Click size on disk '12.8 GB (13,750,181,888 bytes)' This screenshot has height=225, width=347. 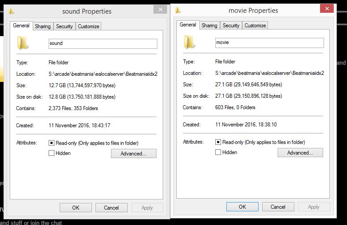tap(82, 97)
